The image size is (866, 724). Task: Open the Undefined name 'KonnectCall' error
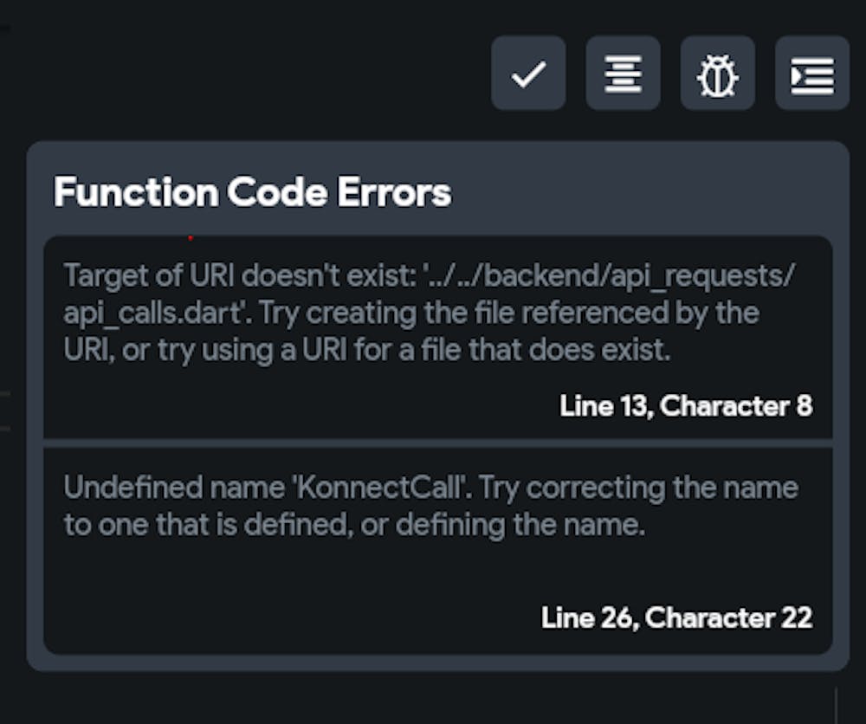point(430,506)
